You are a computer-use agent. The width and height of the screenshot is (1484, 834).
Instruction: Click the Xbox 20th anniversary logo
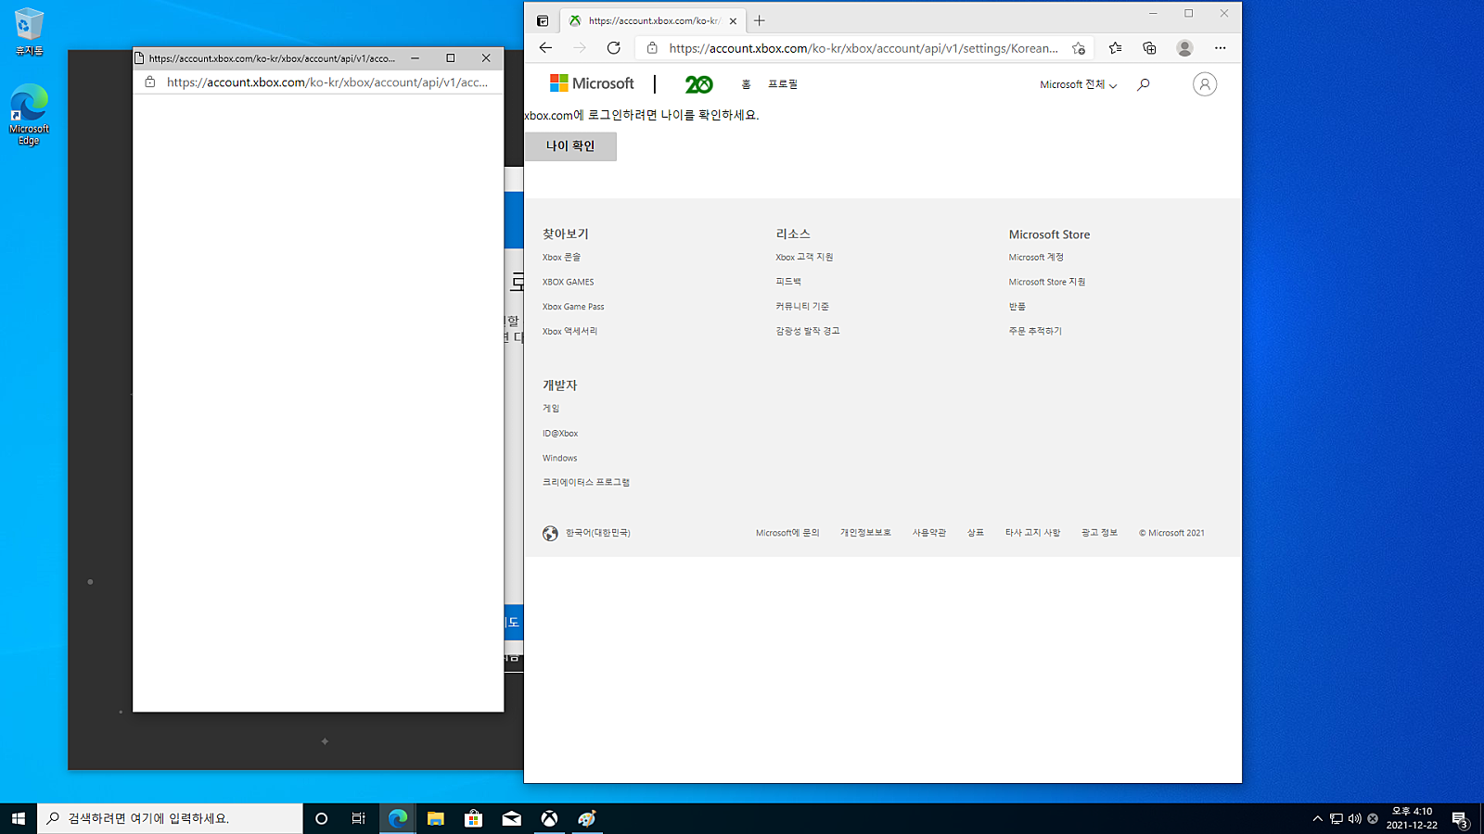pos(698,84)
